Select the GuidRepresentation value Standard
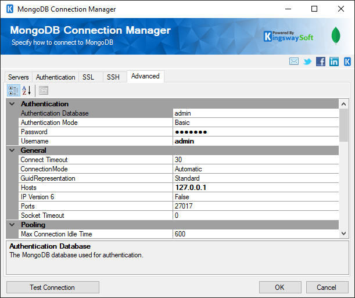Image resolution: width=355 pixels, height=298 pixels. [x=256, y=178]
